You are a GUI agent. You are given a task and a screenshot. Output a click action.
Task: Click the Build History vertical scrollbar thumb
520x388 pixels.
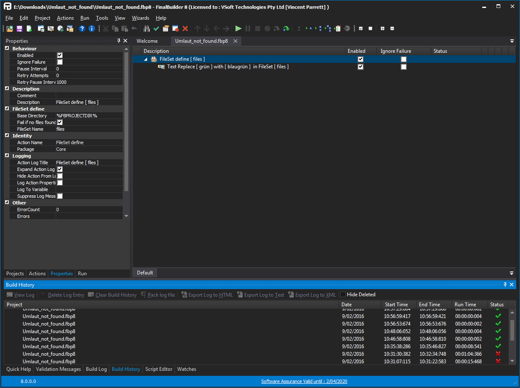pos(512,330)
